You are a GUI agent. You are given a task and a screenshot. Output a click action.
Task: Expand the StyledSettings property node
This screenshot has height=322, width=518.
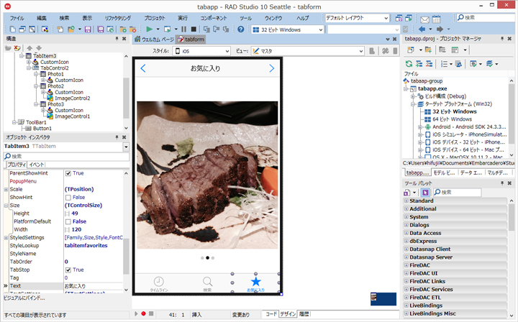coord(6,237)
